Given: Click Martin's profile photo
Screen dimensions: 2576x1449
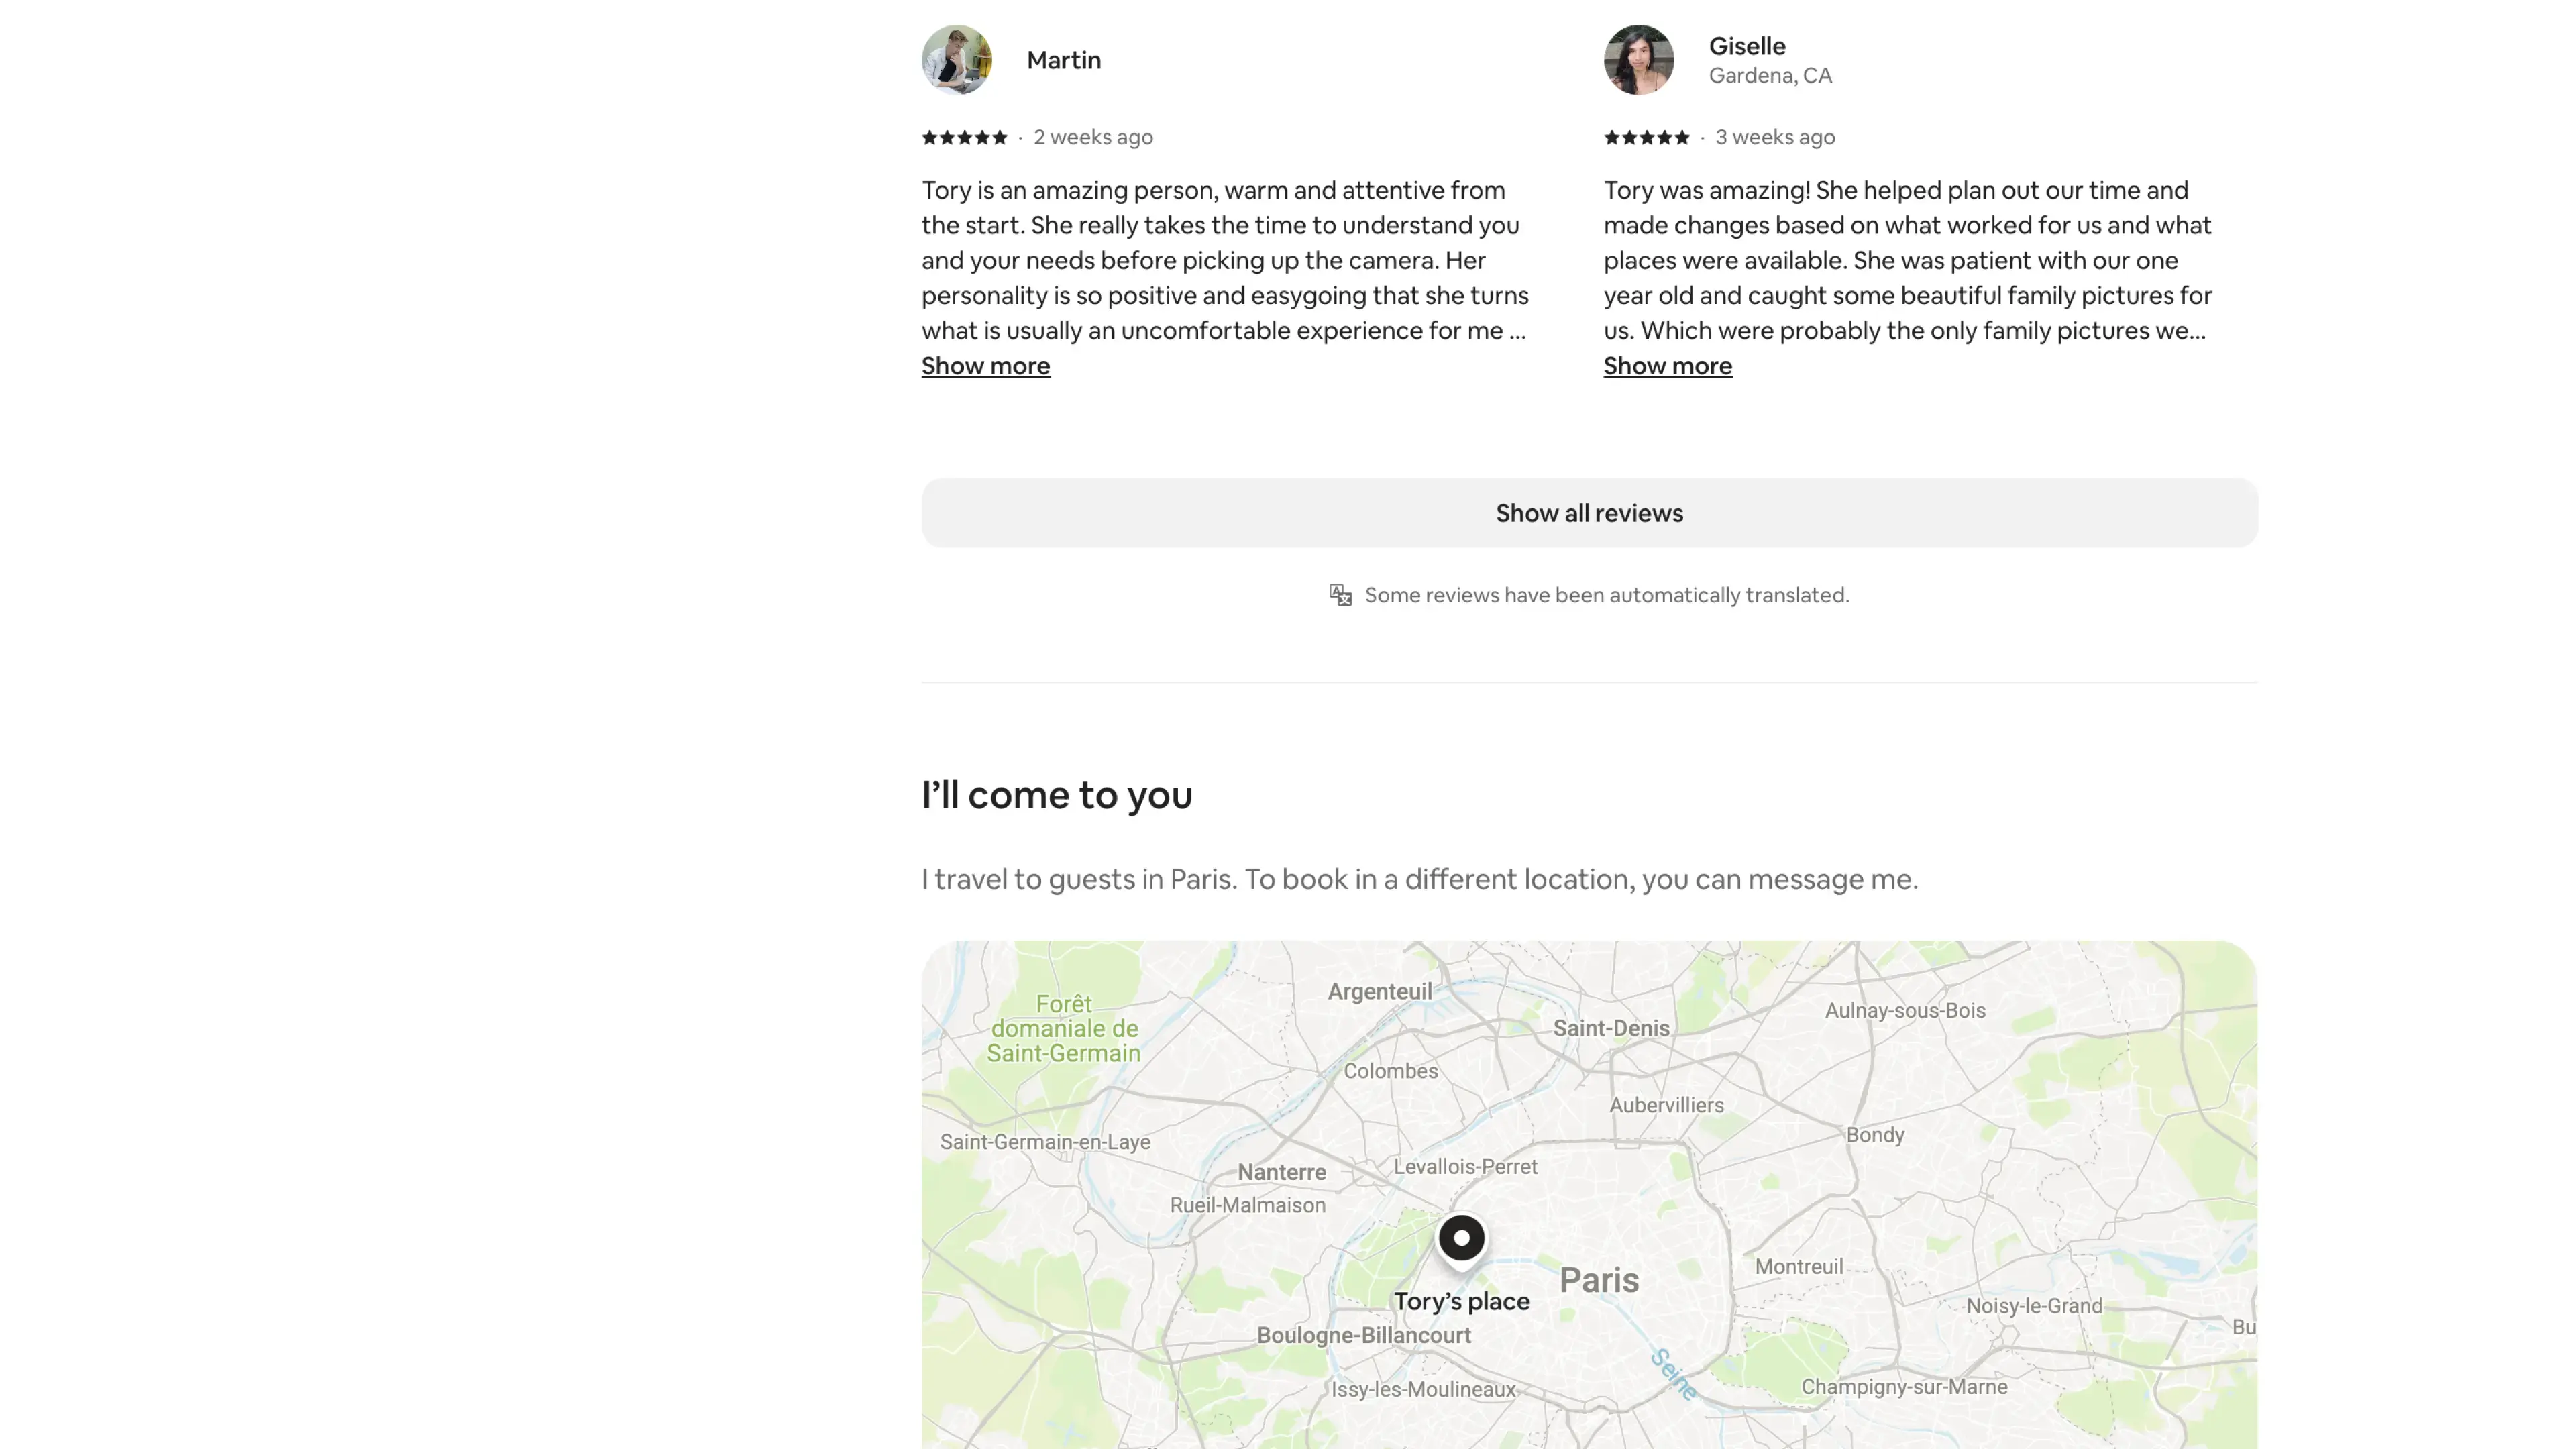Looking at the screenshot, I should (956, 60).
